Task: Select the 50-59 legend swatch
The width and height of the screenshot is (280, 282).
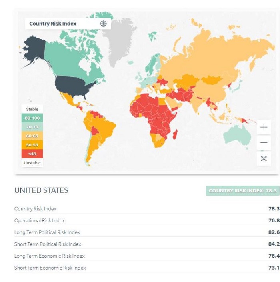Action: coord(32,145)
